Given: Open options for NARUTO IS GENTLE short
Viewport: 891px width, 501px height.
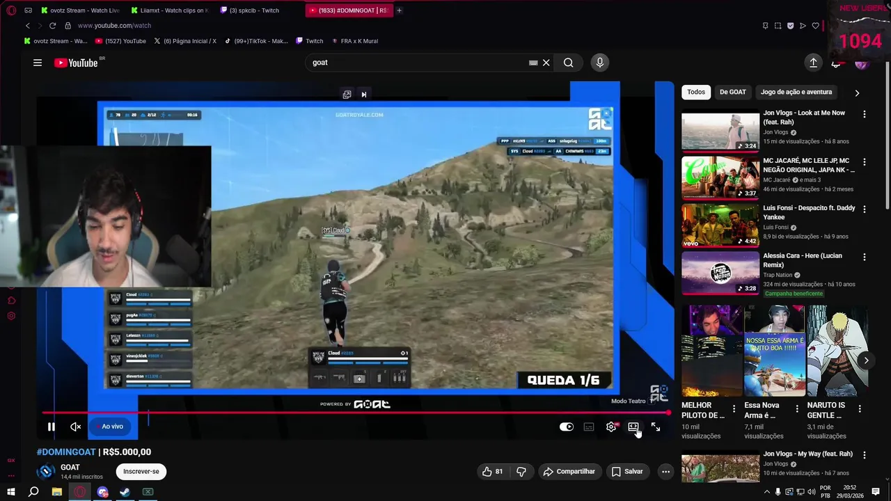Looking at the screenshot, I should pyautogui.click(x=860, y=409).
